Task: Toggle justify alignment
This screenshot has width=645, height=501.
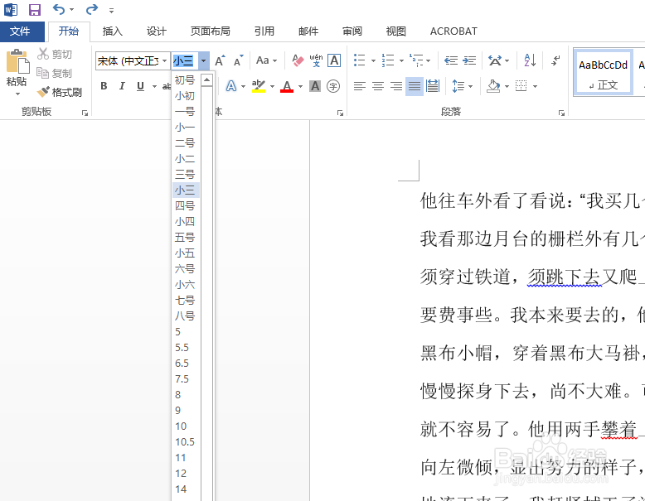Action: click(x=415, y=86)
